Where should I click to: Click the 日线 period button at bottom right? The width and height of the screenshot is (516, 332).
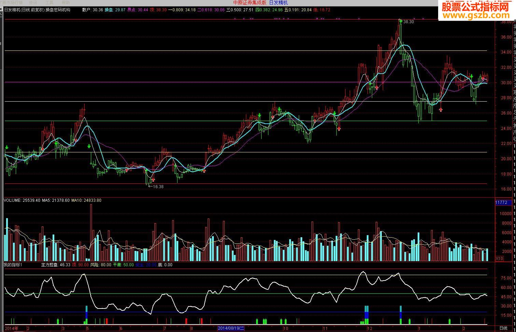pyautogui.click(x=503, y=328)
